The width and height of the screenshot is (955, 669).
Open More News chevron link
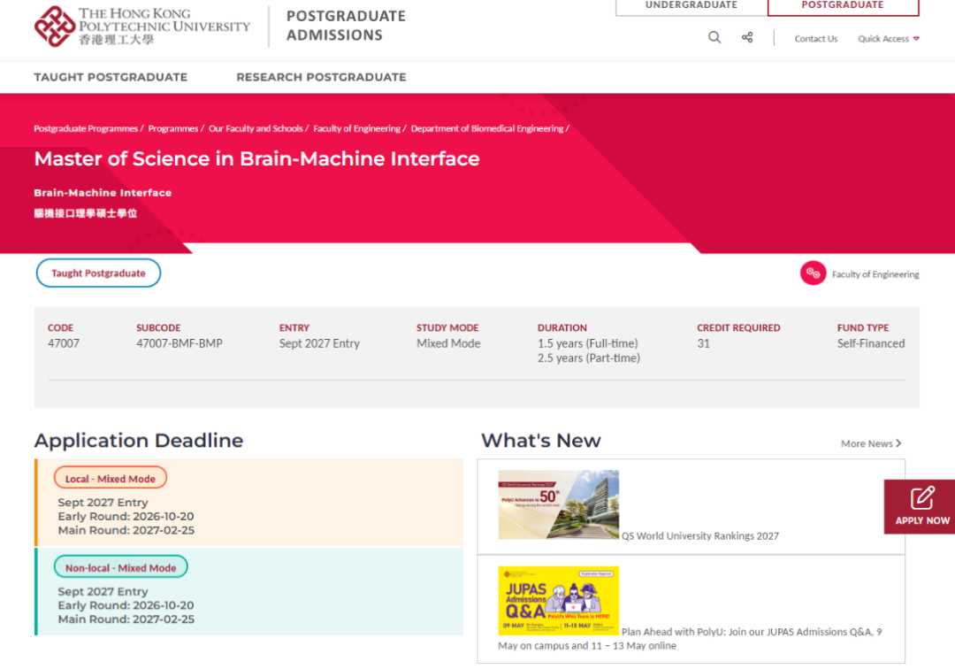coord(871,443)
